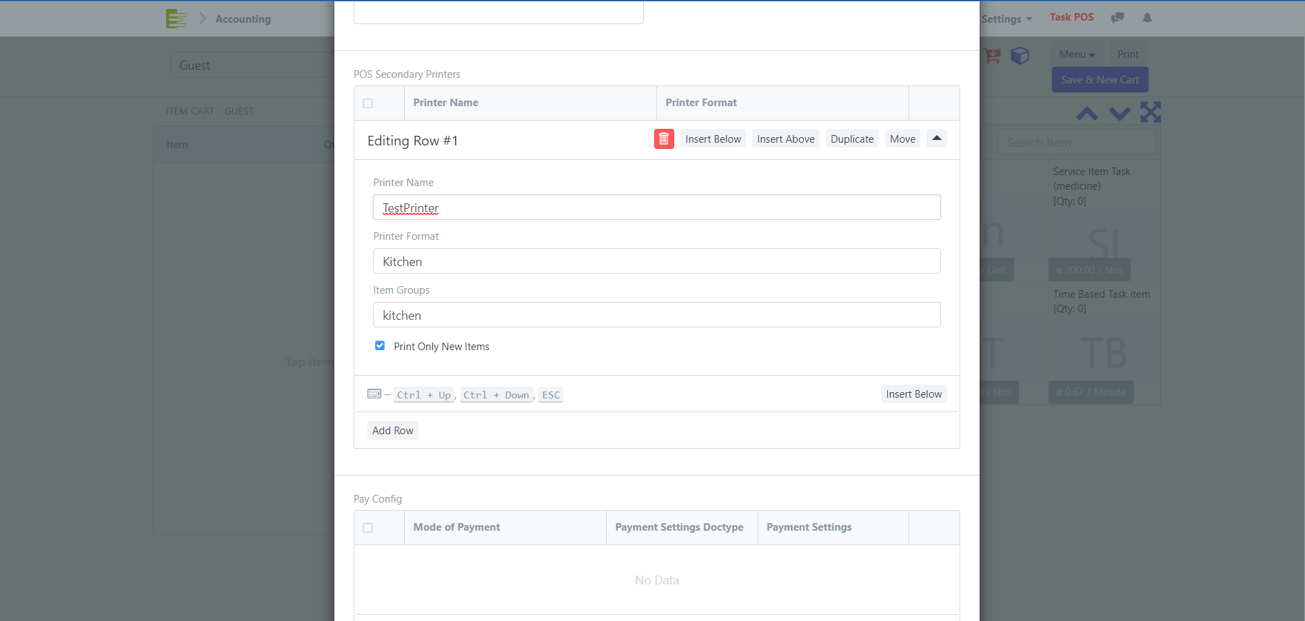Collapse the row editor with the up arrow
The image size is (1305, 621).
[x=937, y=139]
